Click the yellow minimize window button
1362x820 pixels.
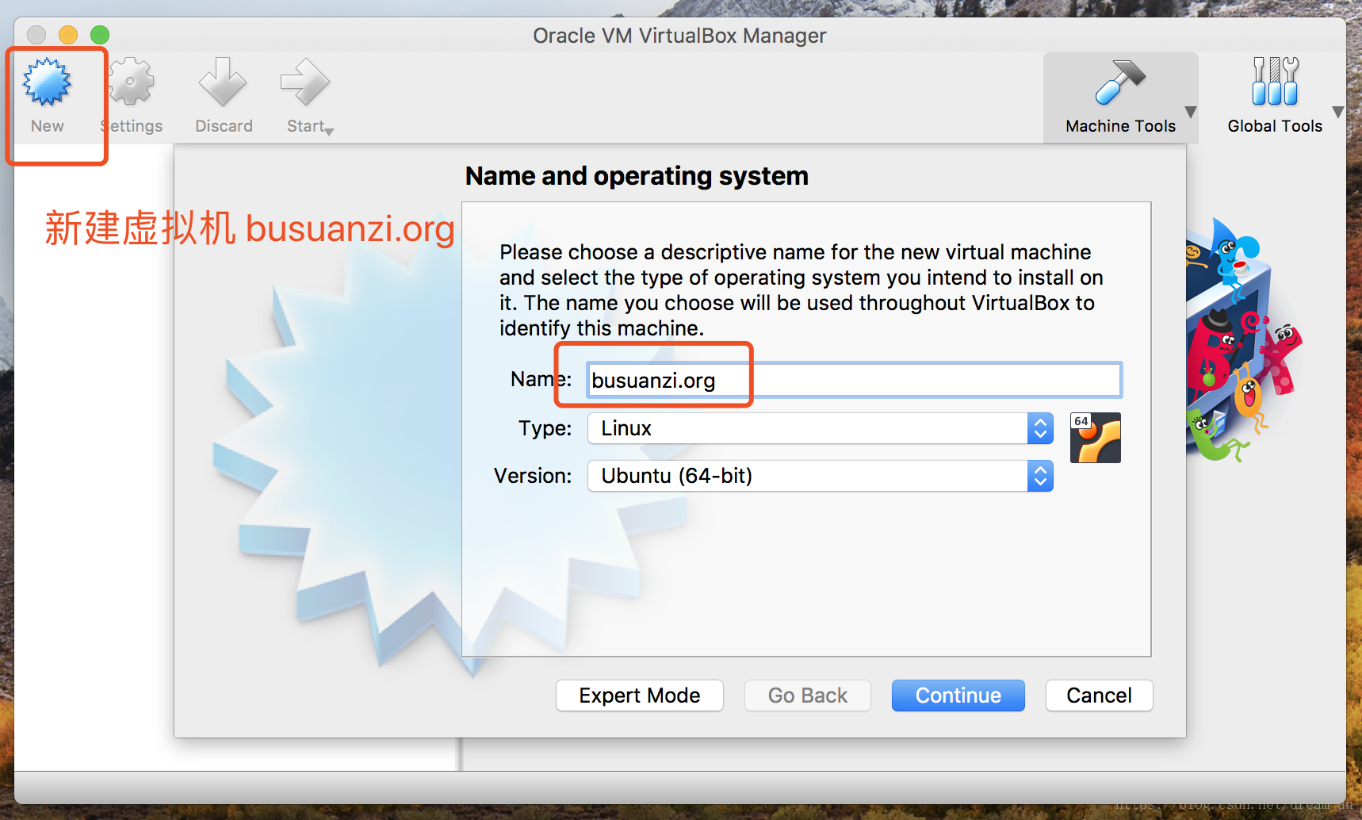click(68, 35)
